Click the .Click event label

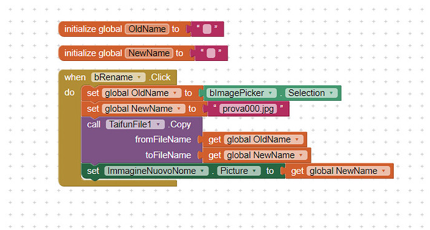tap(160, 78)
